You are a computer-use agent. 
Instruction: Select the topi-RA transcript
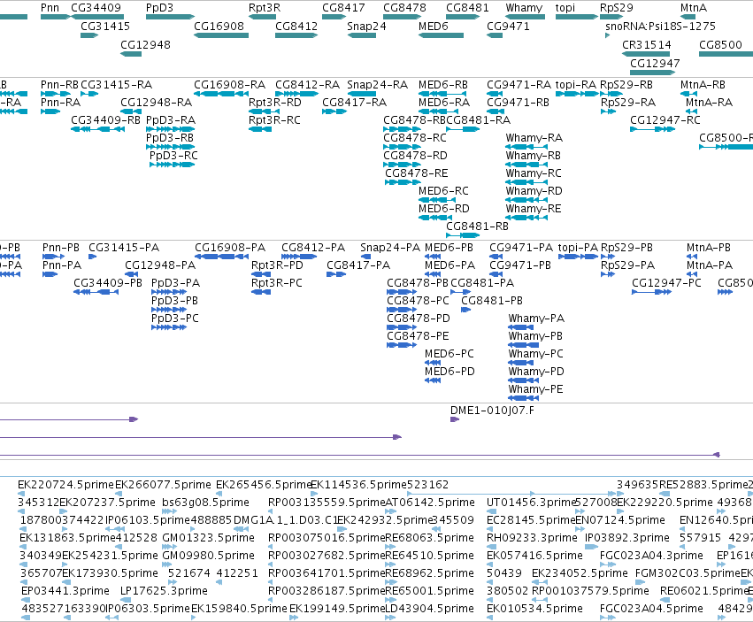(x=577, y=94)
